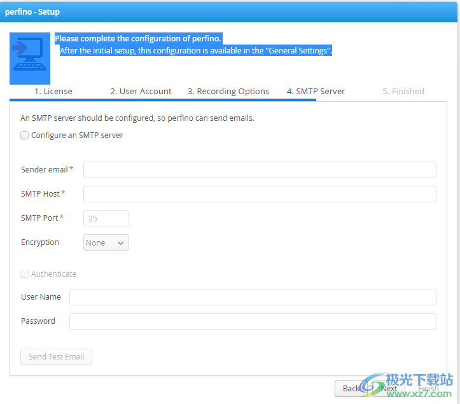Screen dimensions: 460x404
Task: Click into the SMTP Host field
Action: coord(260,194)
